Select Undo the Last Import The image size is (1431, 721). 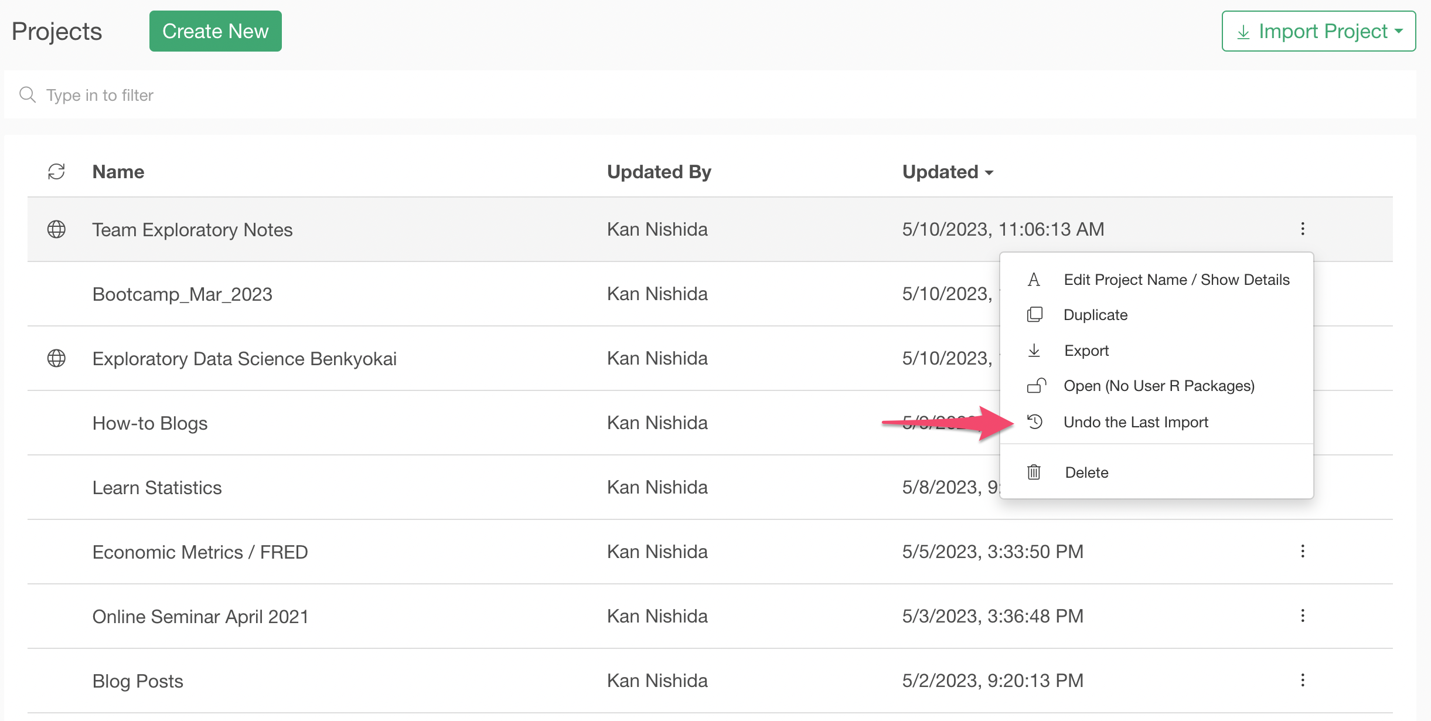pos(1135,422)
